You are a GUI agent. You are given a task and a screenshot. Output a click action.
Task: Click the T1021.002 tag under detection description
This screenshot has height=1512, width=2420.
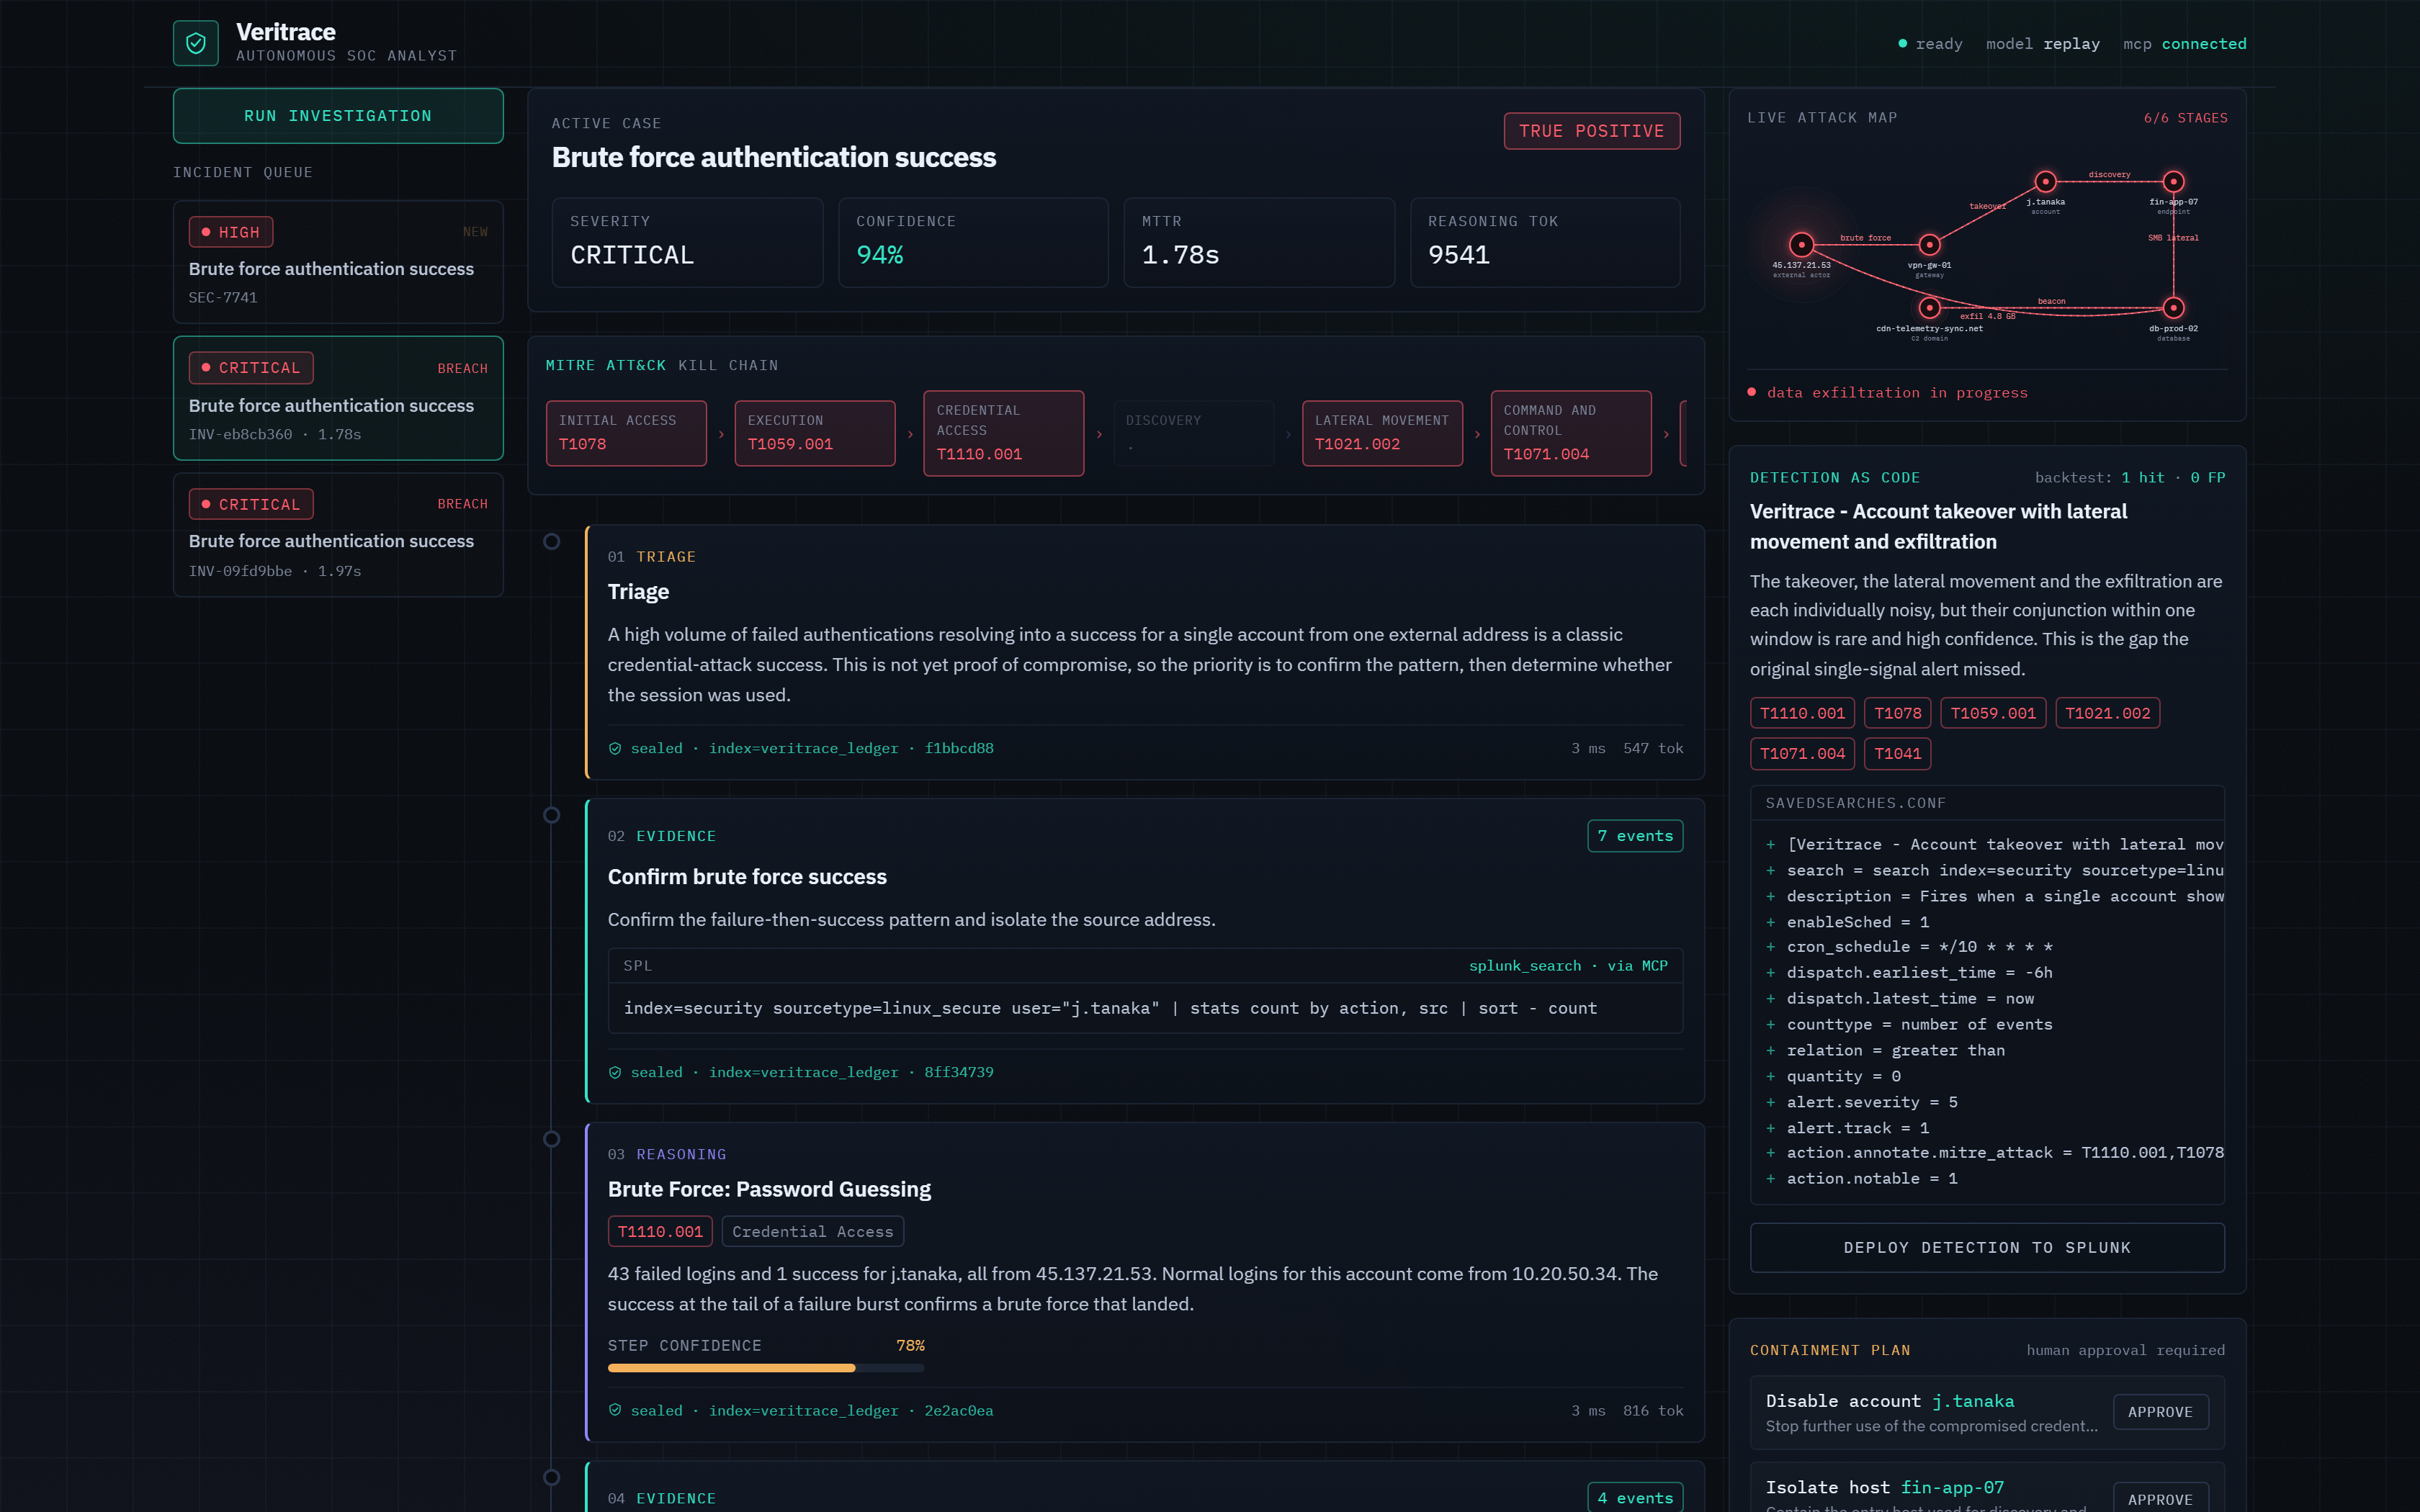pyautogui.click(x=2107, y=713)
